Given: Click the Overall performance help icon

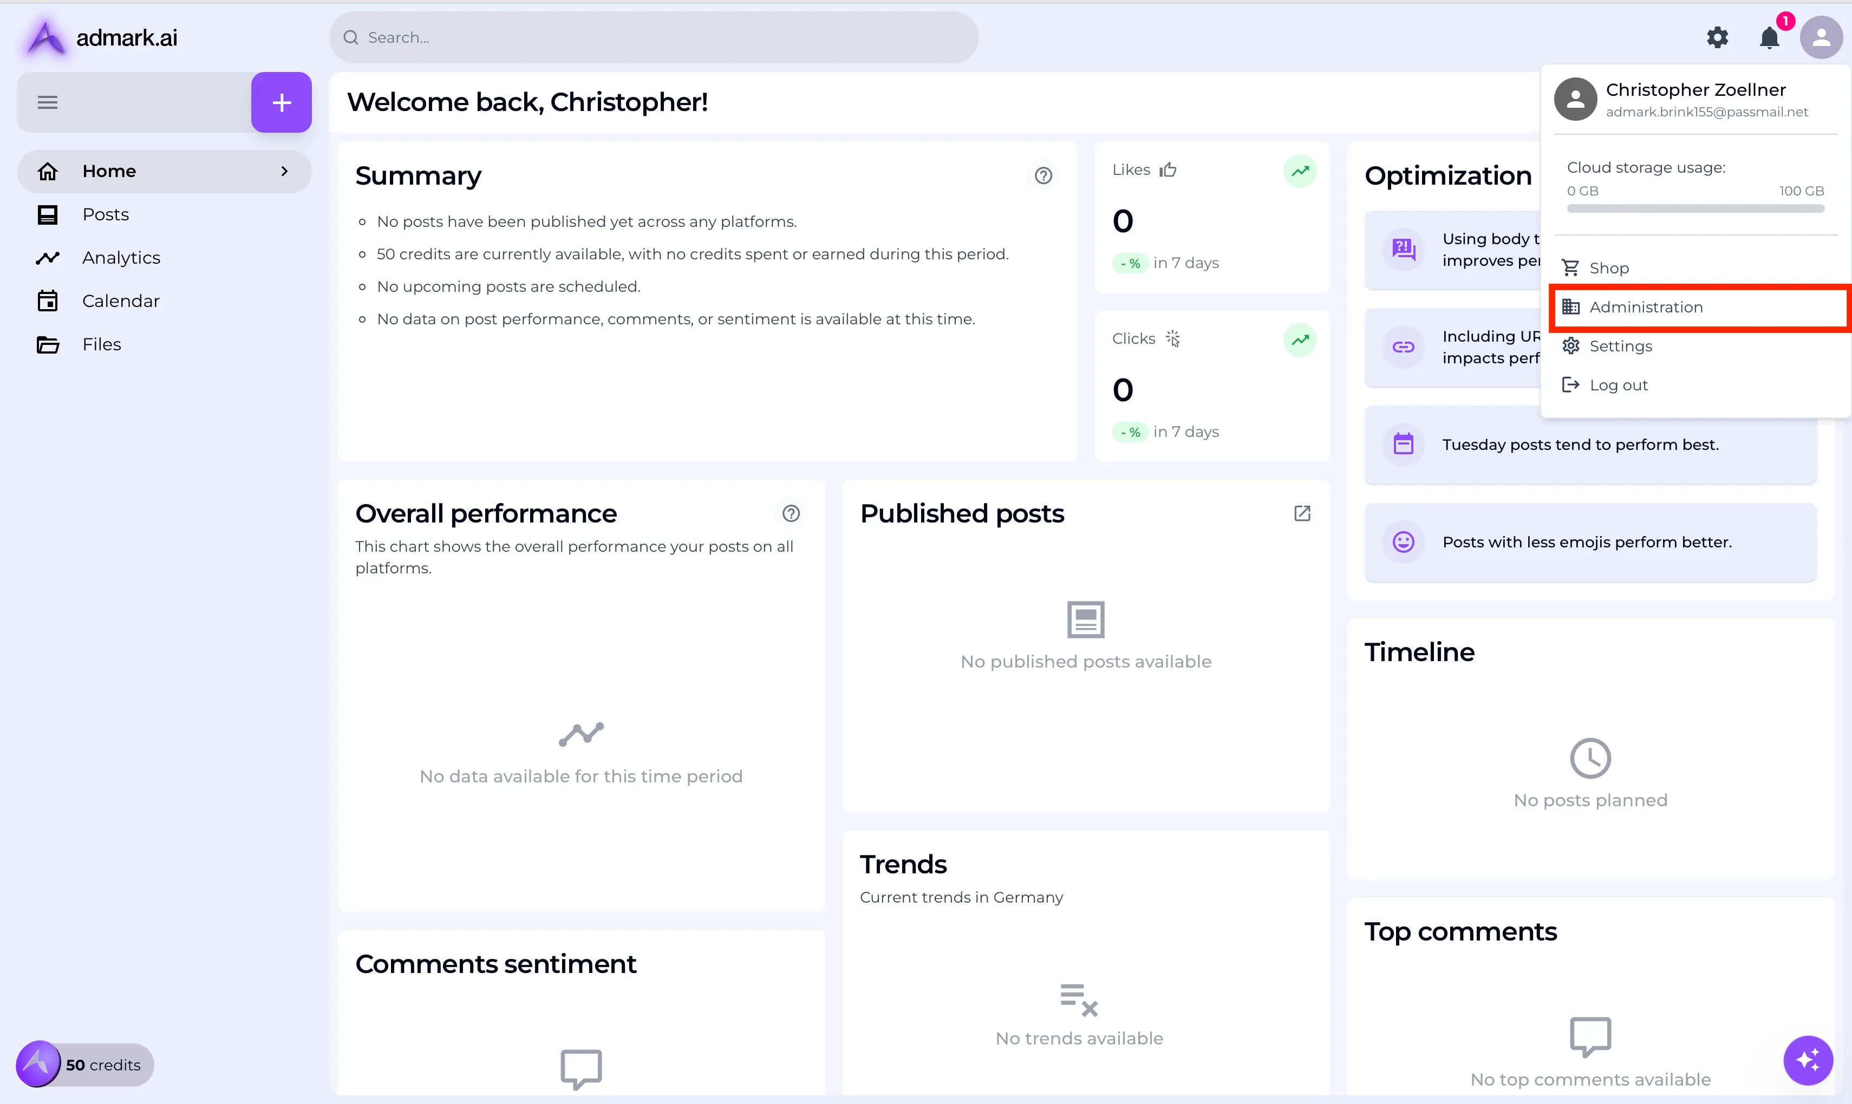Looking at the screenshot, I should pos(790,513).
